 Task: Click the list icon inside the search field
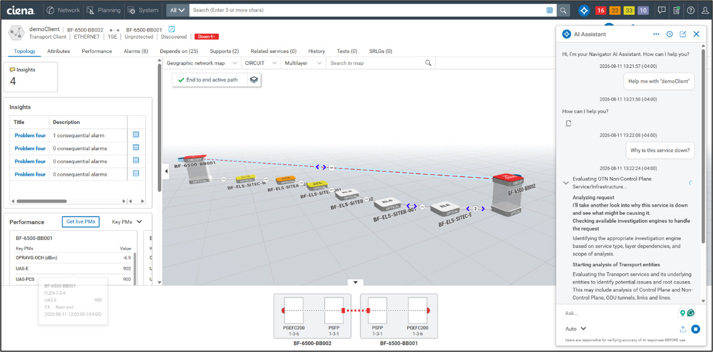[x=550, y=10]
